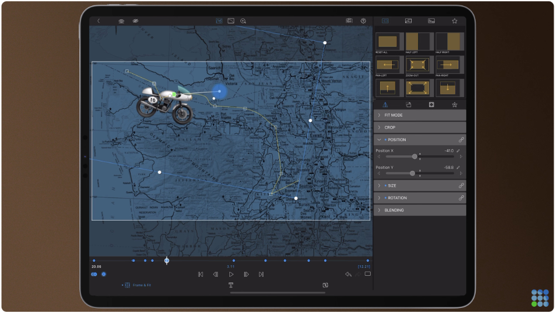The width and height of the screenshot is (555, 314).
Task: Open the settings gear icon
Action: tap(363, 21)
